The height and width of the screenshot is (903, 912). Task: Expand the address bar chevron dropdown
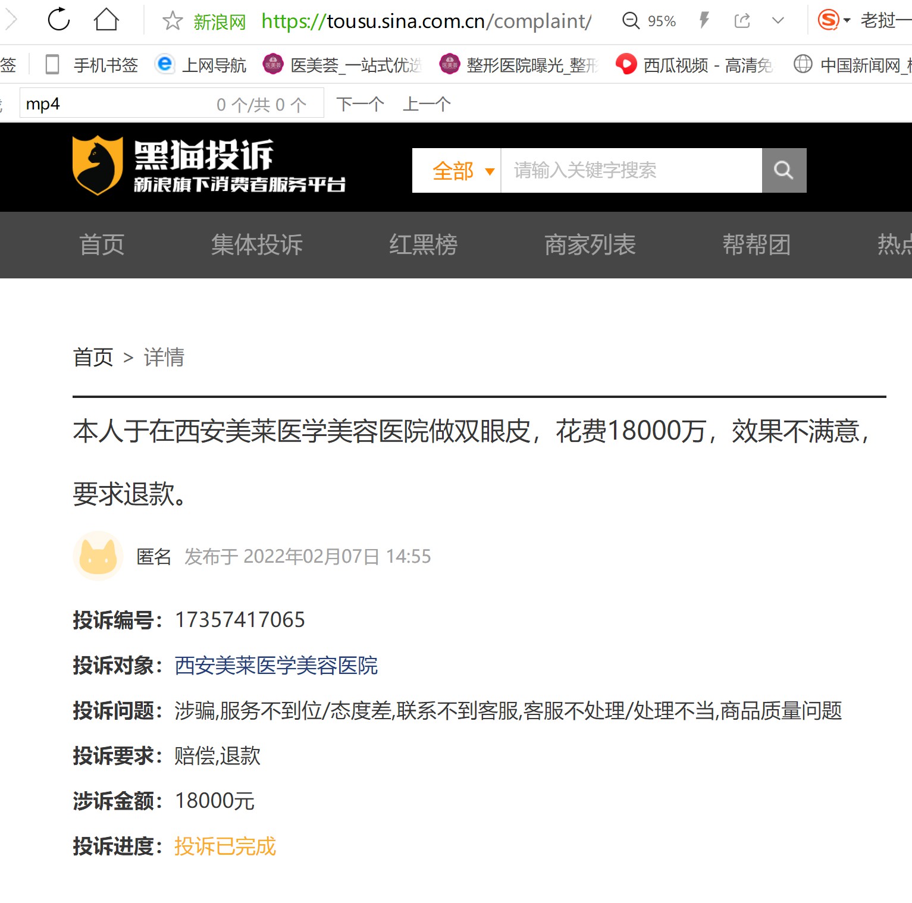pyautogui.click(x=778, y=21)
